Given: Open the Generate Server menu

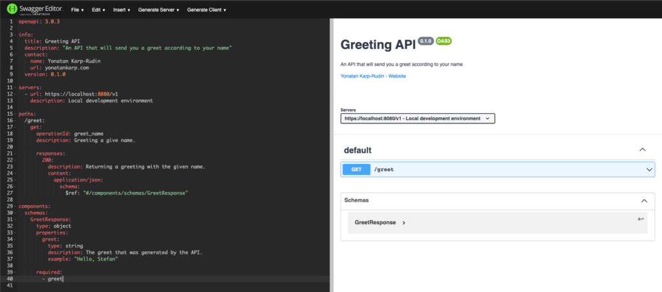Looking at the screenshot, I should point(158,10).
